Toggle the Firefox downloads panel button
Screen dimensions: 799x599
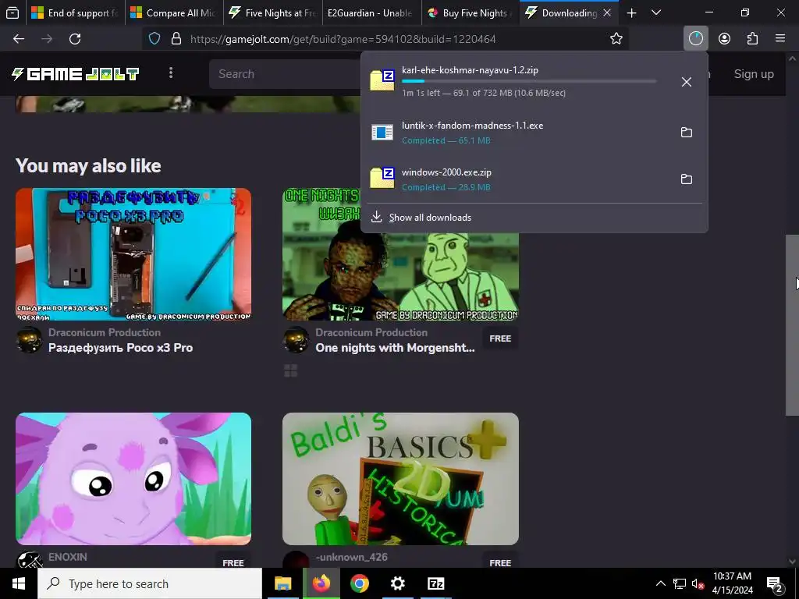695,39
